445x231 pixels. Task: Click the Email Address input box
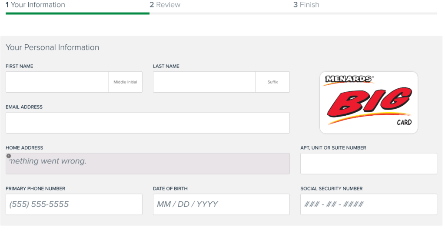[x=148, y=123]
